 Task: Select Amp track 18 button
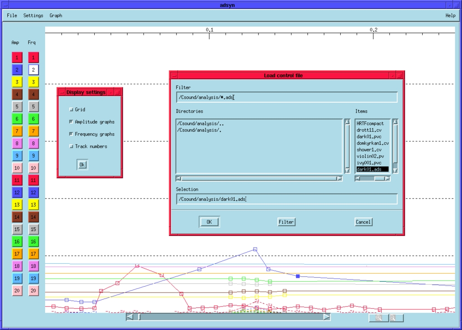[x=17, y=266]
